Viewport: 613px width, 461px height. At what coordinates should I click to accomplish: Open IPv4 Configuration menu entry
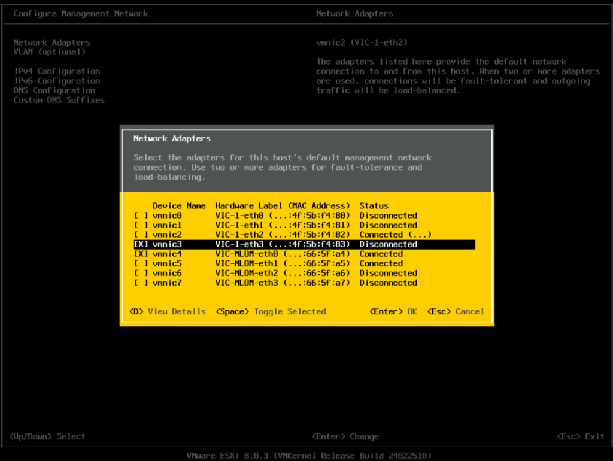click(57, 71)
